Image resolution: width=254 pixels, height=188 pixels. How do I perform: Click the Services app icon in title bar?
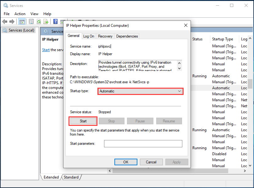(x=5, y=5)
